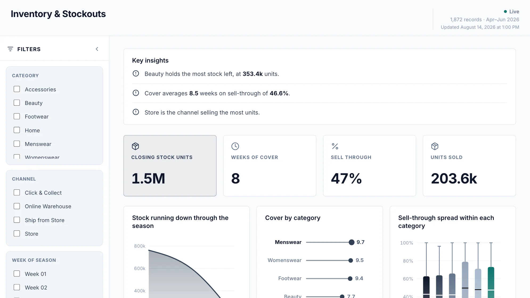This screenshot has width=530, height=298.
Task: Check the Ship from Store channel filter
Action: point(17,220)
